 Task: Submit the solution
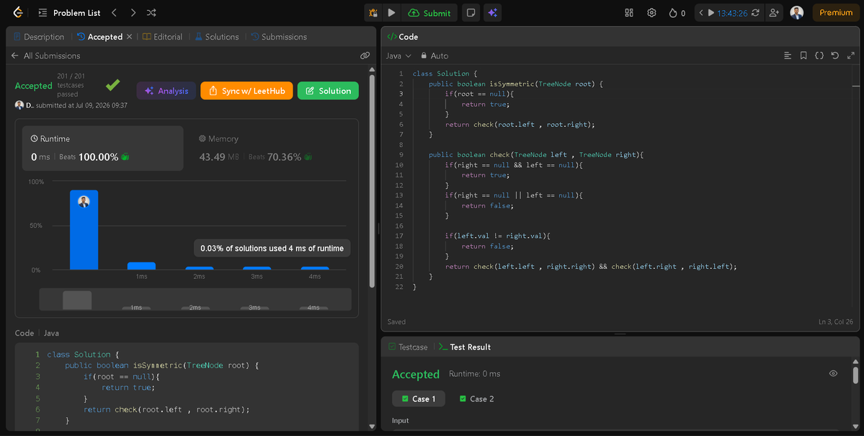(x=429, y=13)
